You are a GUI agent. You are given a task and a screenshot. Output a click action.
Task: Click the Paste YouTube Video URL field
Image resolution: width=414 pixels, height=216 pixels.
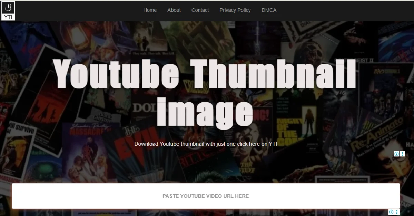click(206, 196)
